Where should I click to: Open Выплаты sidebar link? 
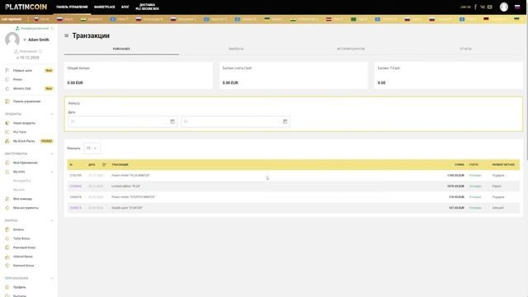pyautogui.click(x=20, y=295)
